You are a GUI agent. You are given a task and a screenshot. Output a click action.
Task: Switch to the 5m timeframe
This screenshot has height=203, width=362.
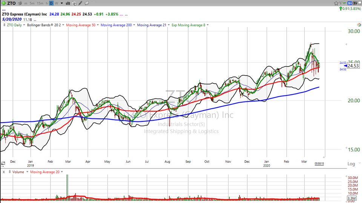32,3
